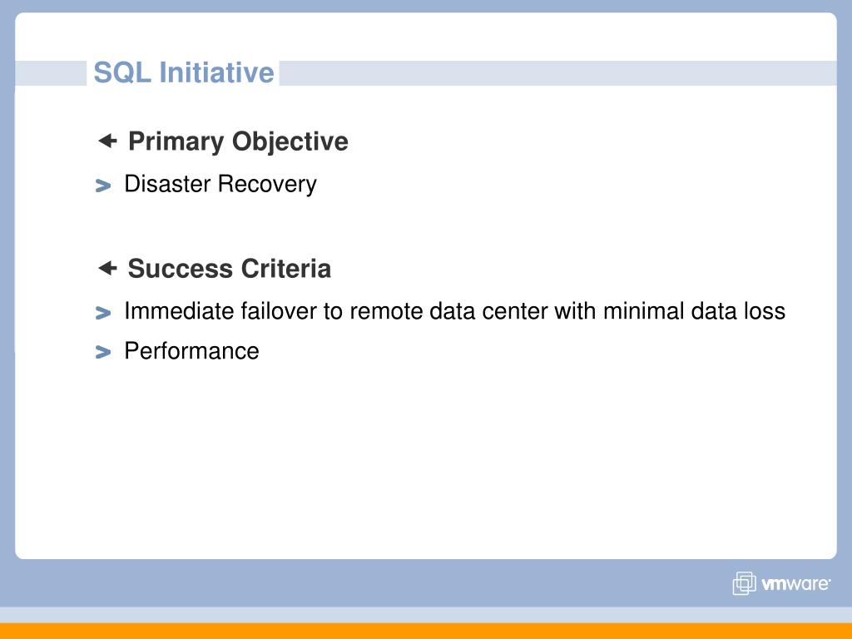The image size is (852, 639).
Task: Click the light blue title band right of heading
Action: [x=558, y=73]
